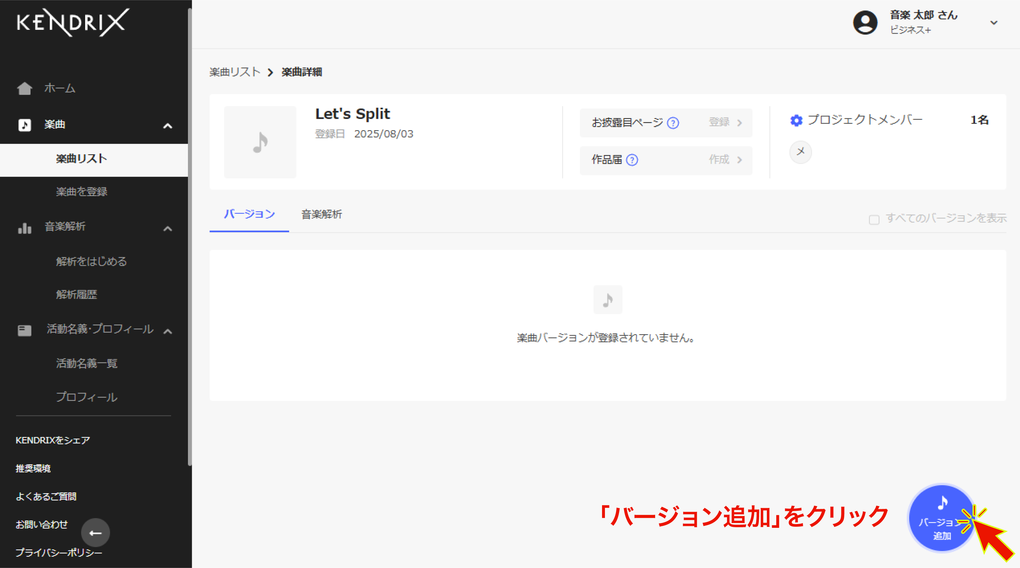The width and height of the screenshot is (1020, 568).
Task: Click the bar chart 音楽解析 sidebar icon
Action: tap(24, 228)
